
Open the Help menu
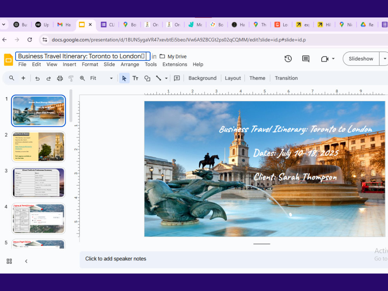[x=198, y=64]
